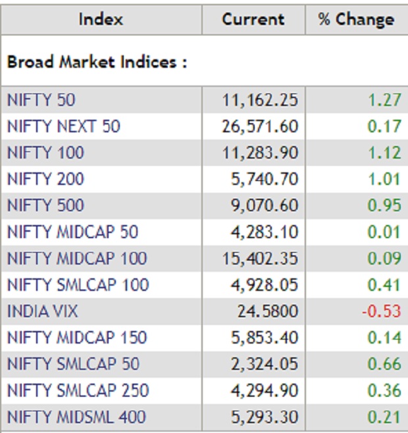Image resolution: width=408 pixels, height=433 pixels.
Task: Open NIFTY 100 index details
Action: [x=45, y=153]
